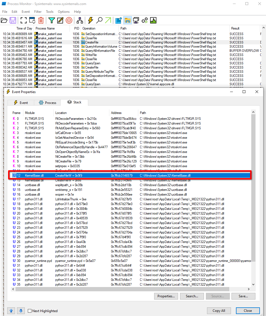Click the Properties... button
The image size is (266, 316).
pos(166,296)
